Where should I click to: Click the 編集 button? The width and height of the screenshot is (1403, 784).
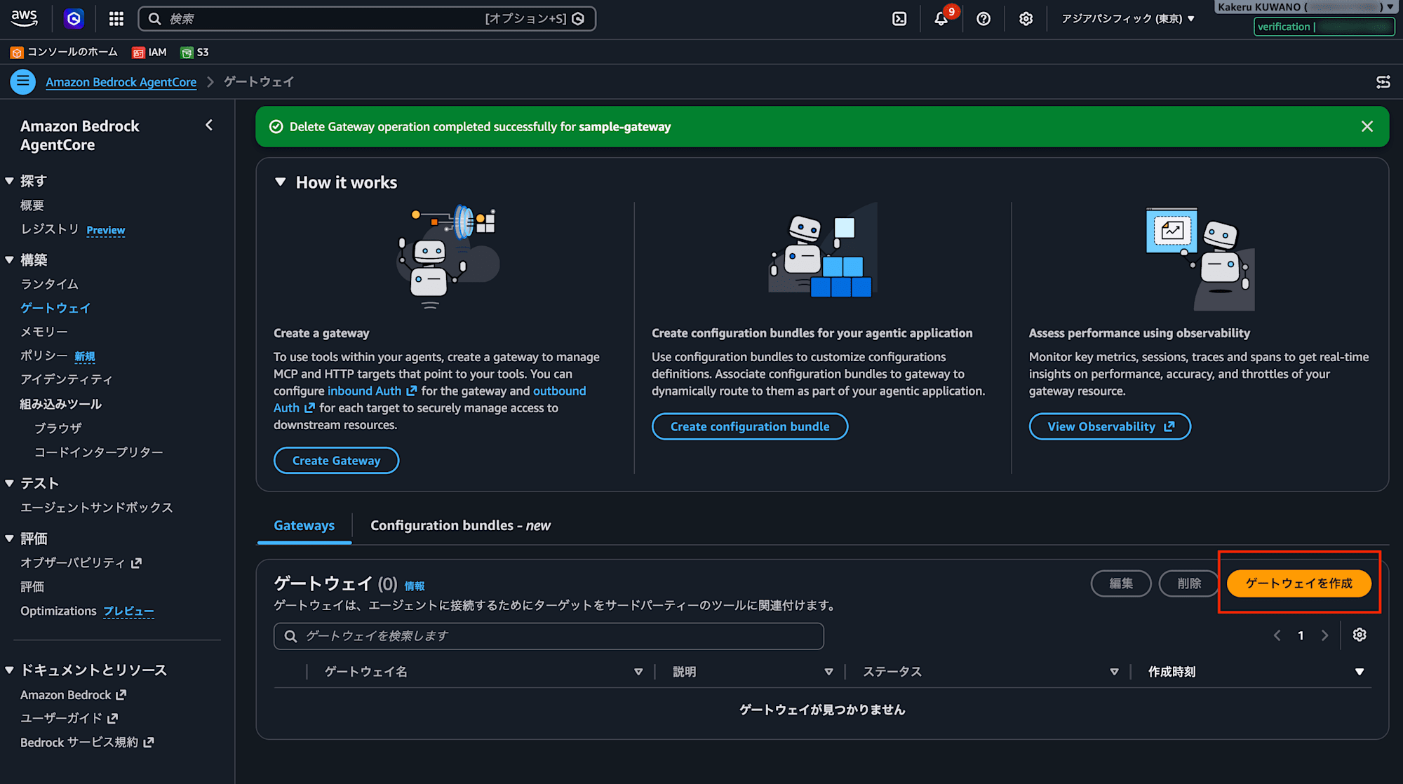click(1121, 583)
